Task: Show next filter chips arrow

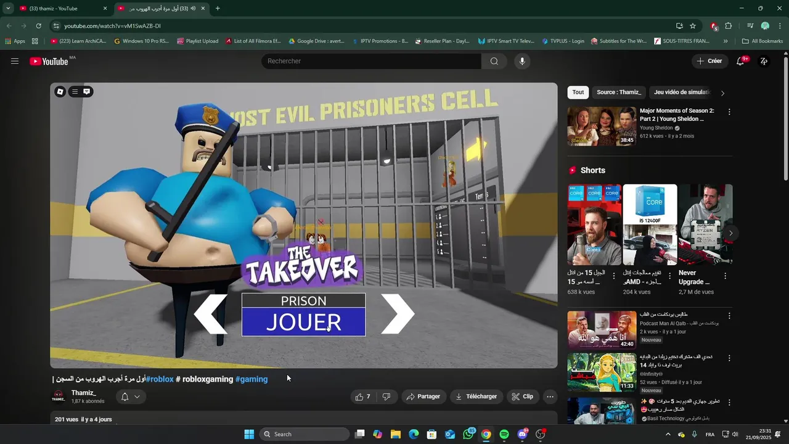Action: [x=722, y=92]
